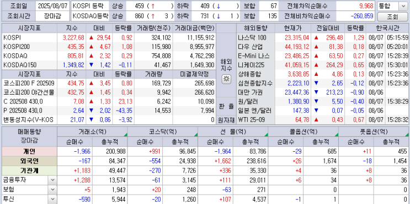Click the 조회일 date field 2025/08/07
The height and width of the screenshot is (204, 410).
click(52, 6)
